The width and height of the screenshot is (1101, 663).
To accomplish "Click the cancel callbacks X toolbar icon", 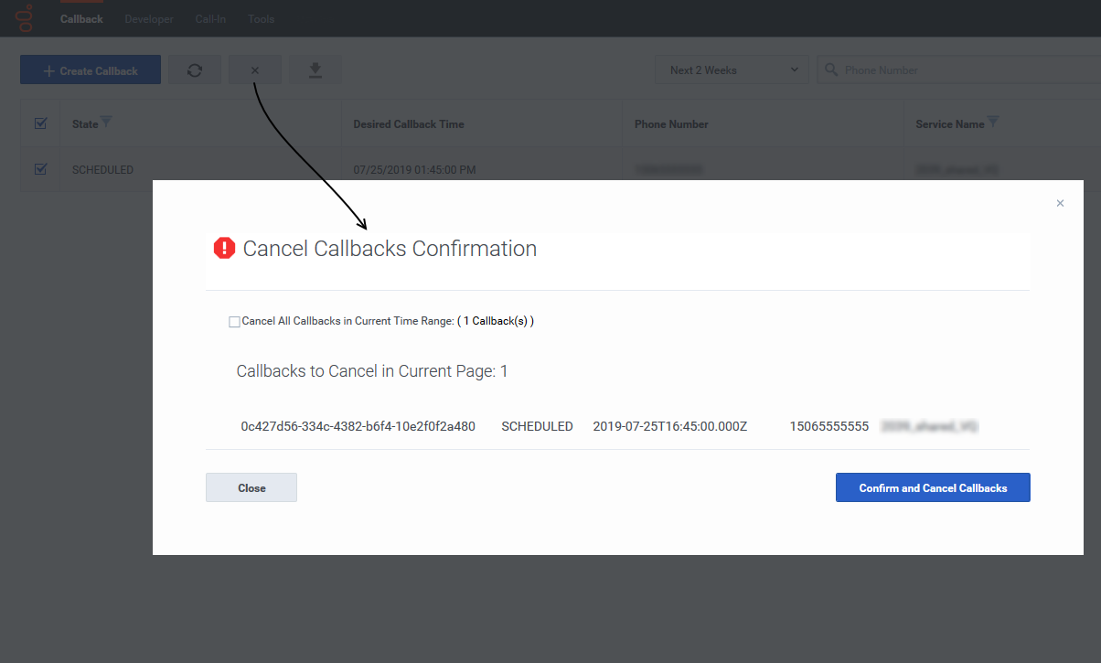I will (x=255, y=70).
